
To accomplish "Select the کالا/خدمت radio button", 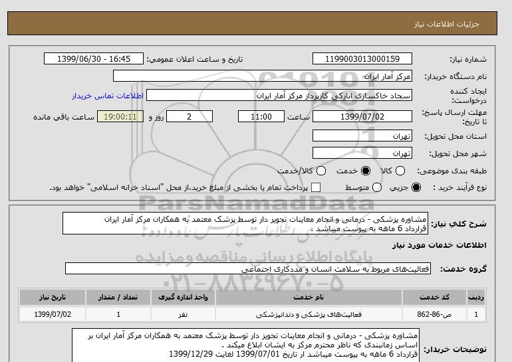I will click(321, 171).
